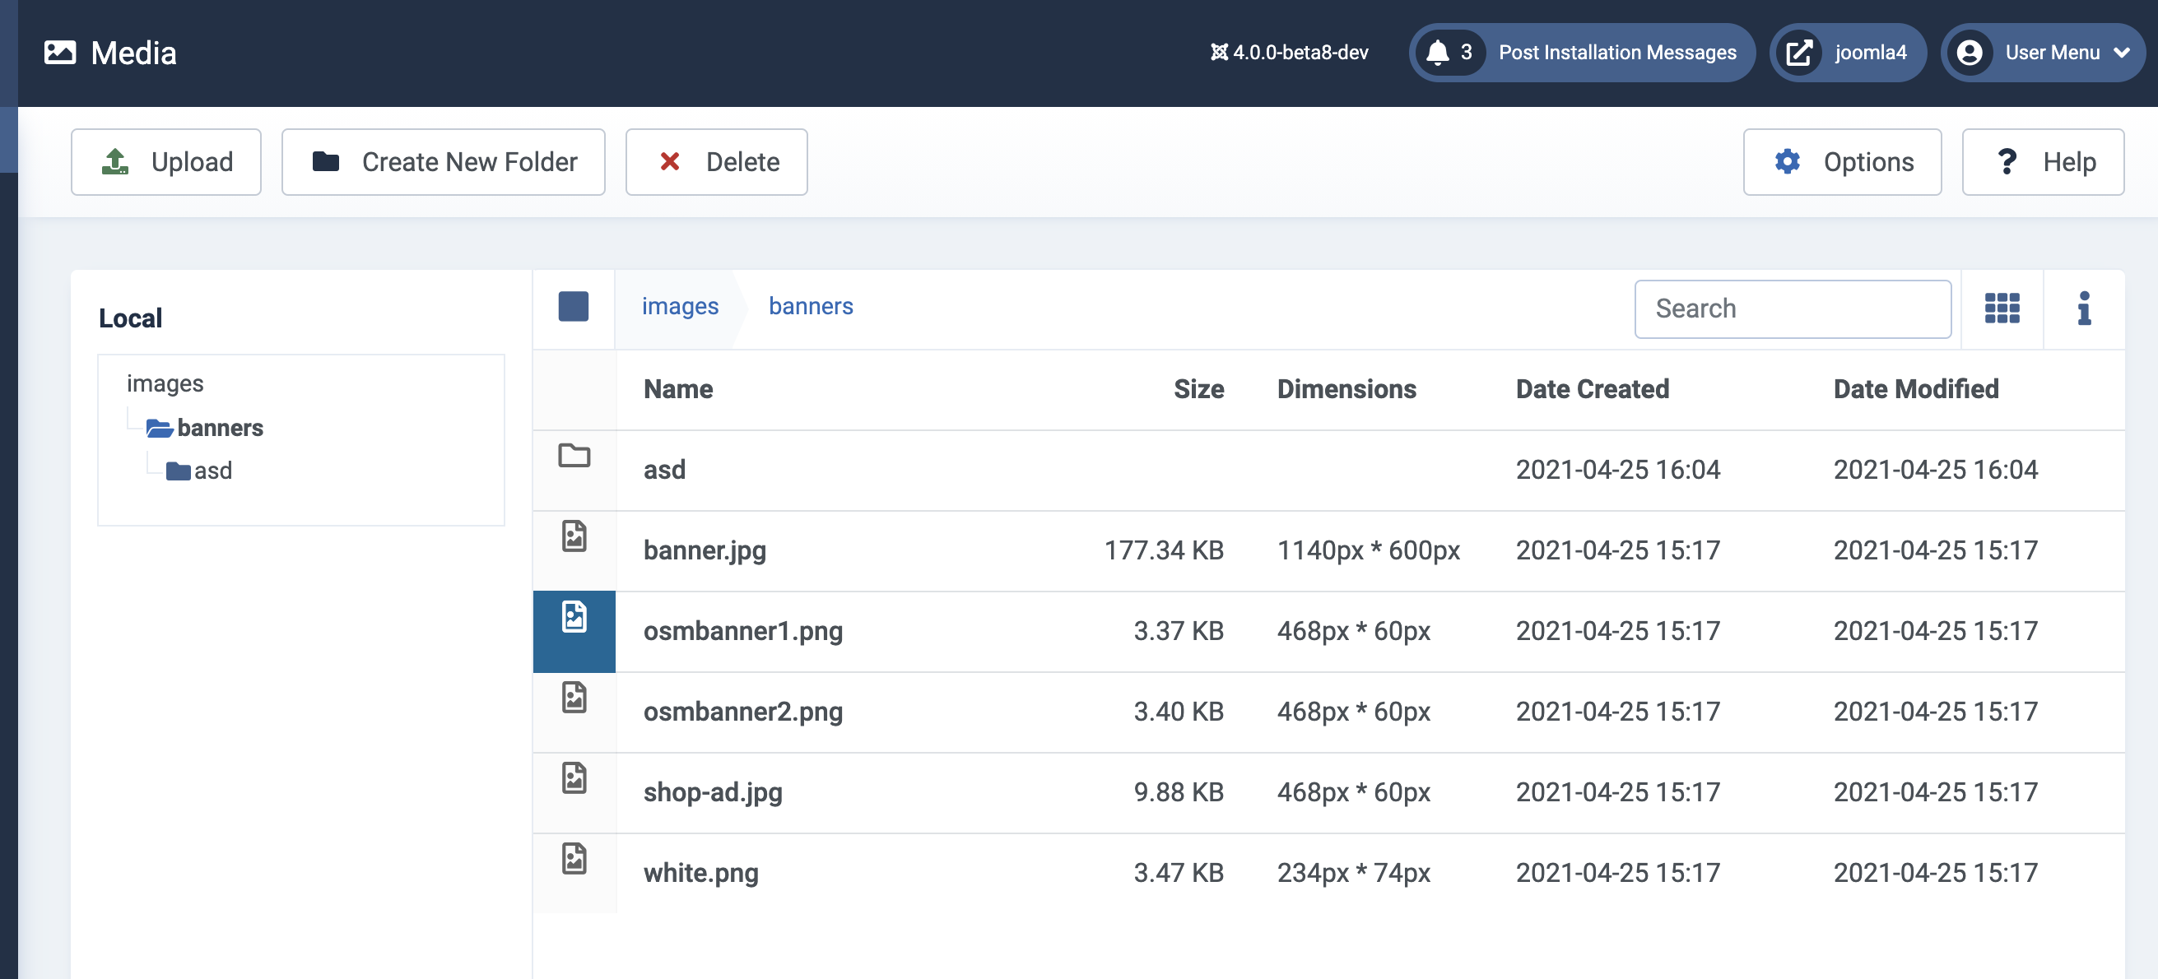Navigate to the images breadcrumb
The height and width of the screenshot is (979, 2158).
[x=679, y=307]
